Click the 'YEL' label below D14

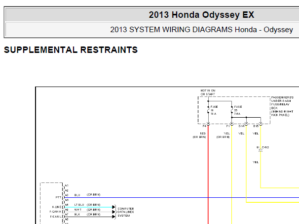[x=241, y=134]
